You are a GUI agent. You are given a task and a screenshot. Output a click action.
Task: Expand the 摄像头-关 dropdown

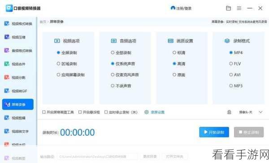[260, 112]
